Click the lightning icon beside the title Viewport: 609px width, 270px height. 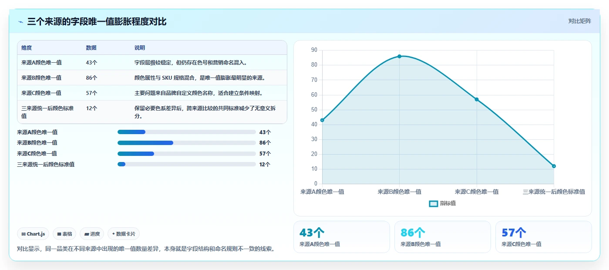pyautogui.click(x=20, y=22)
